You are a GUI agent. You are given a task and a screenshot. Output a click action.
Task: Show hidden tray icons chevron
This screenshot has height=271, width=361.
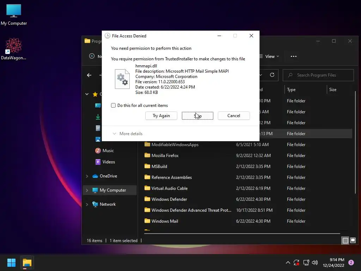coord(288,263)
